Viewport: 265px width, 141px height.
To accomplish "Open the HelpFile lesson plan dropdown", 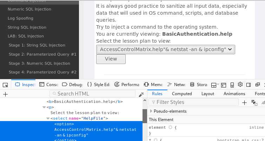I will [x=166, y=49].
